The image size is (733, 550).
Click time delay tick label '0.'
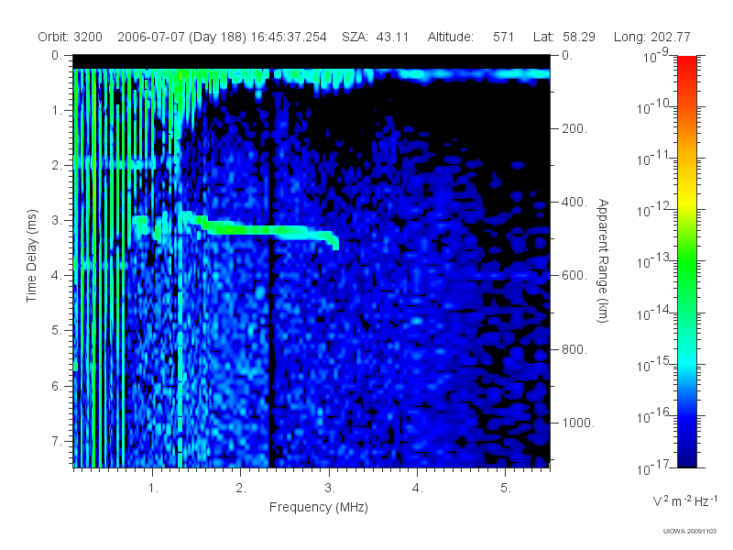click(57, 55)
